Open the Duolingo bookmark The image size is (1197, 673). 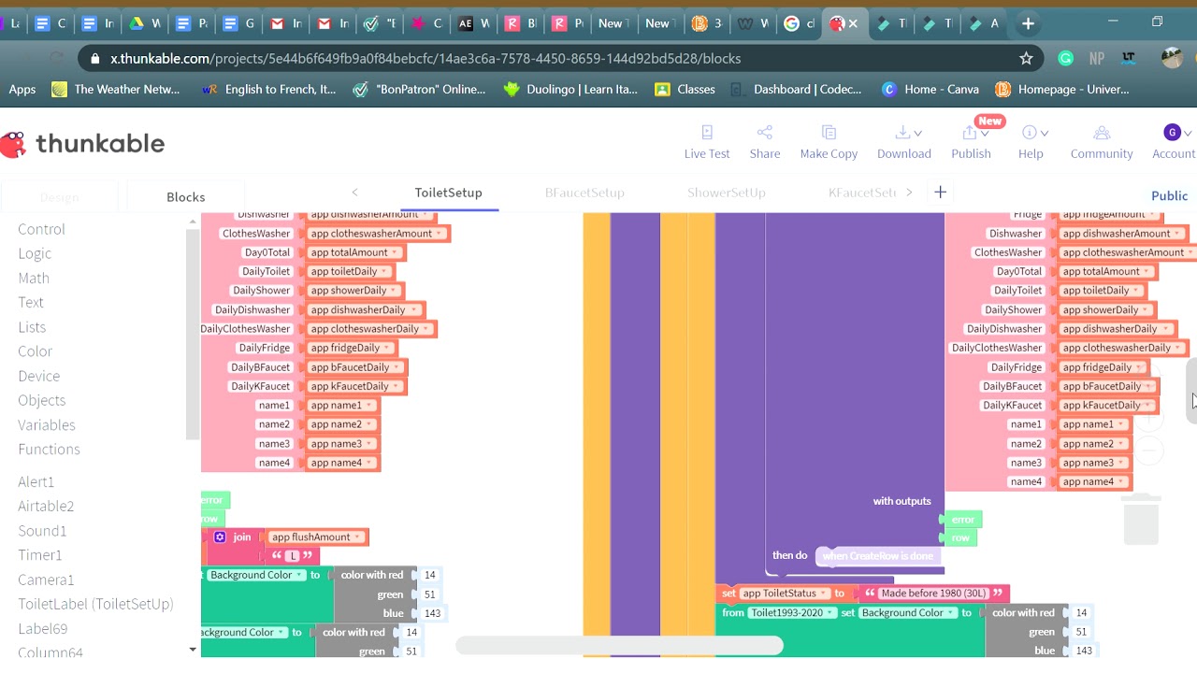click(x=570, y=90)
